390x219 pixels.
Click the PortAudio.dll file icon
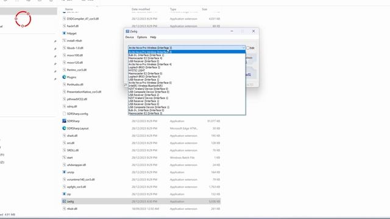coord(64,85)
